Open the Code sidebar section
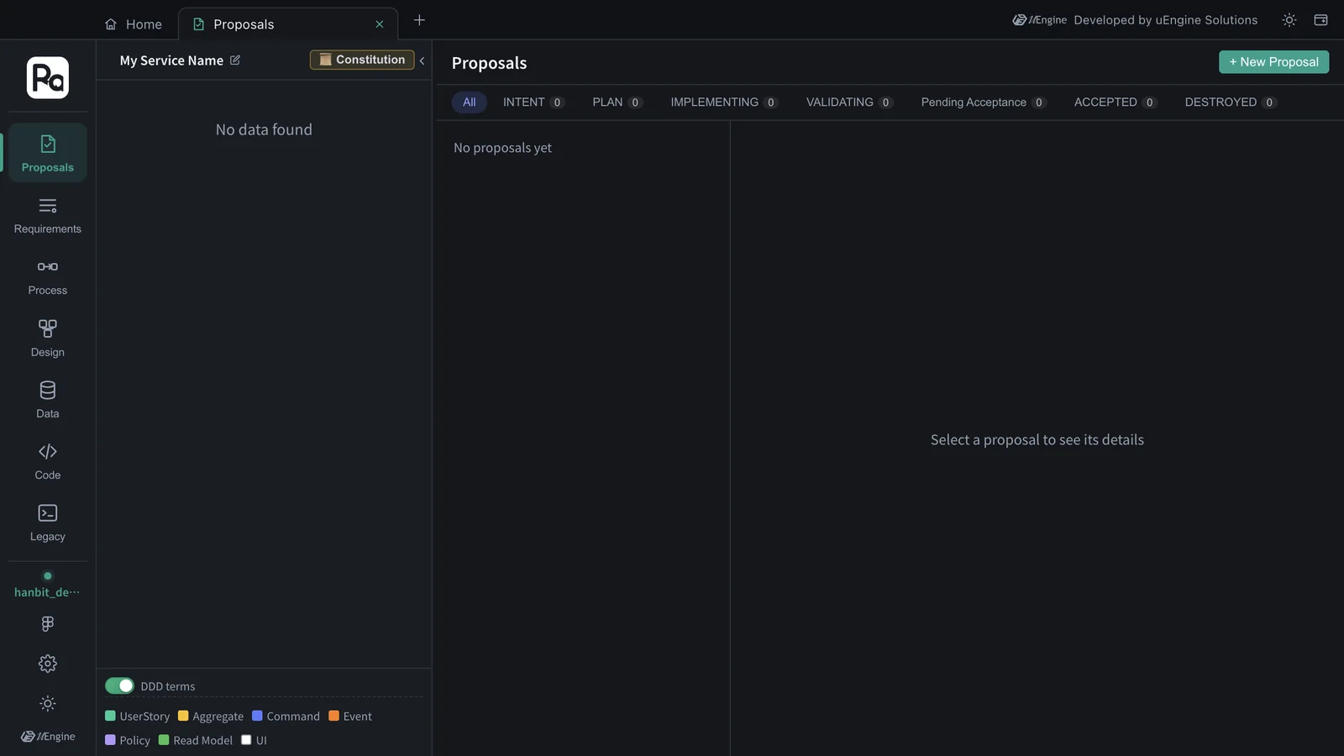Screen dimensions: 1344x756 [48, 461]
